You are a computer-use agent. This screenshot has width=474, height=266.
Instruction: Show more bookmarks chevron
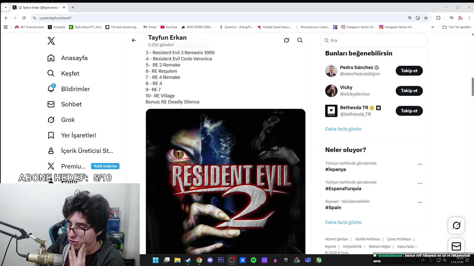click(433, 27)
